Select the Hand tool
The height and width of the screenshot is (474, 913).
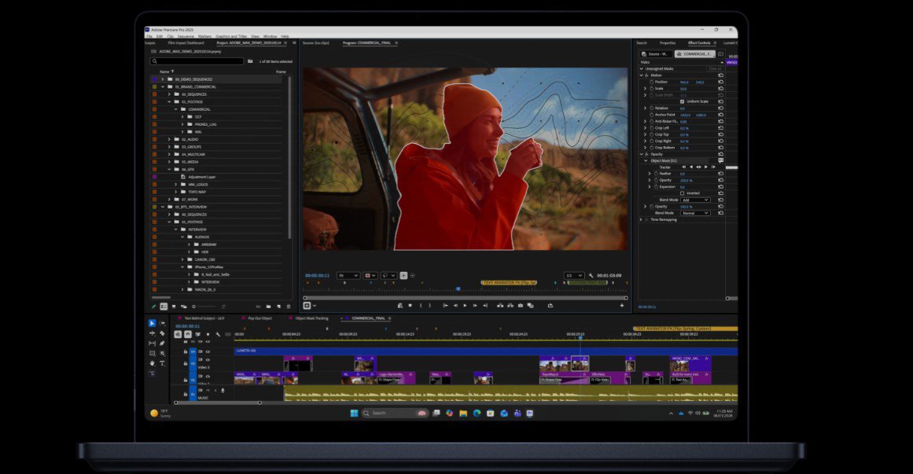[152, 363]
